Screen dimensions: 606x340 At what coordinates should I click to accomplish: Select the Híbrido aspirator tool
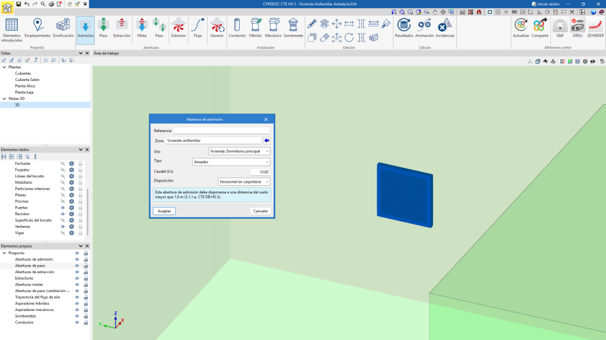coord(255,29)
